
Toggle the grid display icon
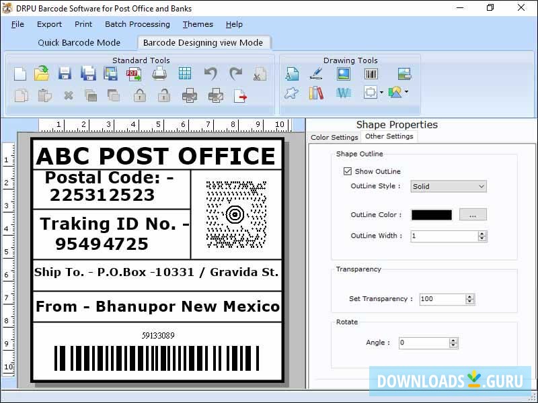click(x=185, y=73)
